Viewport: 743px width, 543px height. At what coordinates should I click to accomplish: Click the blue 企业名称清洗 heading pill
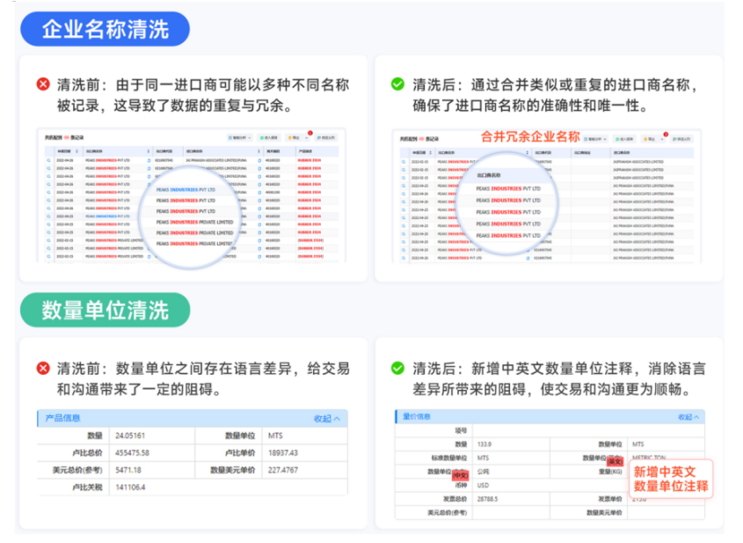(105, 29)
